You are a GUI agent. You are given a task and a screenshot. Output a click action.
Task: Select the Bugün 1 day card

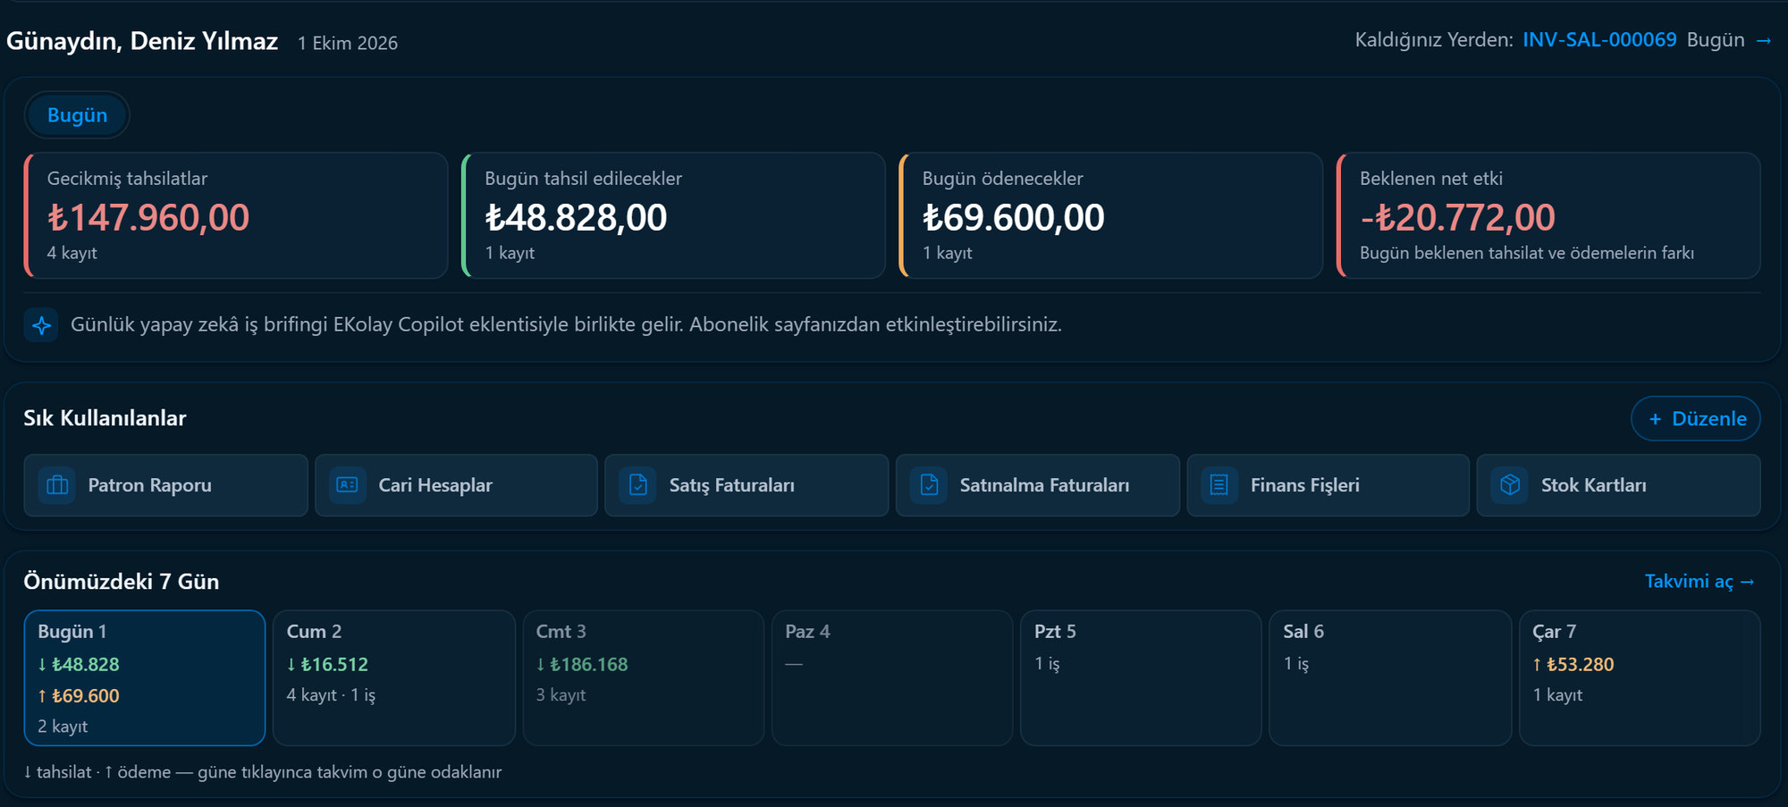[145, 678]
